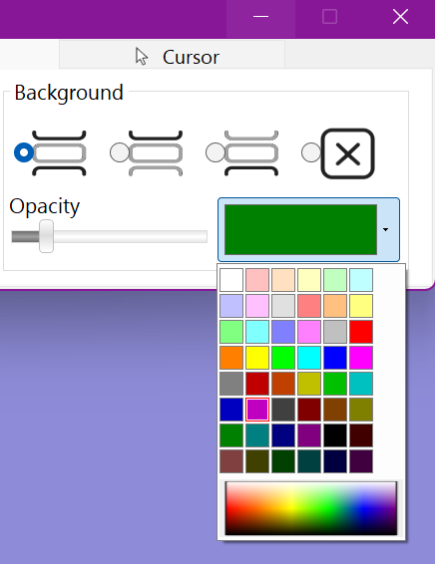This screenshot has width=435, height=564.
Task: Click the Opacity slider thumb
Action: [x=47, y=236]
